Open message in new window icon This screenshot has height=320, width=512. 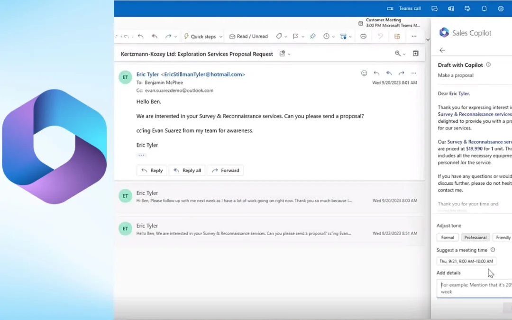click(x=415, y=54)
